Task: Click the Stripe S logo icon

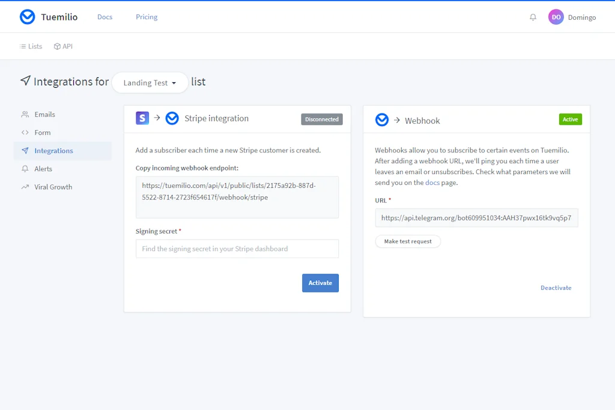Action: coord(142,118)
